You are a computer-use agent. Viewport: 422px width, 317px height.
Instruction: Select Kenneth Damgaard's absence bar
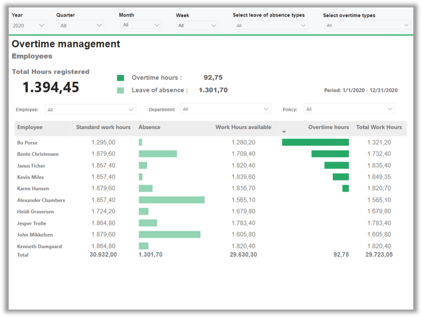tap(144, 246)
